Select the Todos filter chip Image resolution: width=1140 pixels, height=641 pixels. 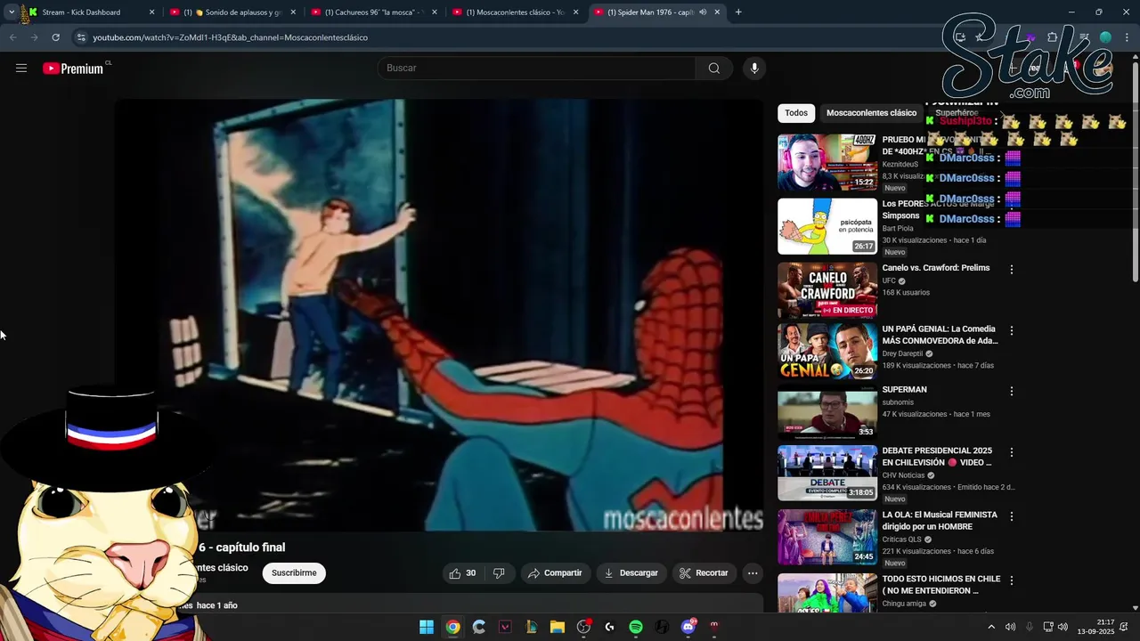point(796,113)
